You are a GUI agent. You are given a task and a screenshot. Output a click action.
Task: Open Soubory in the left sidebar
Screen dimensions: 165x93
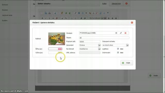click(x=5, y=10)
